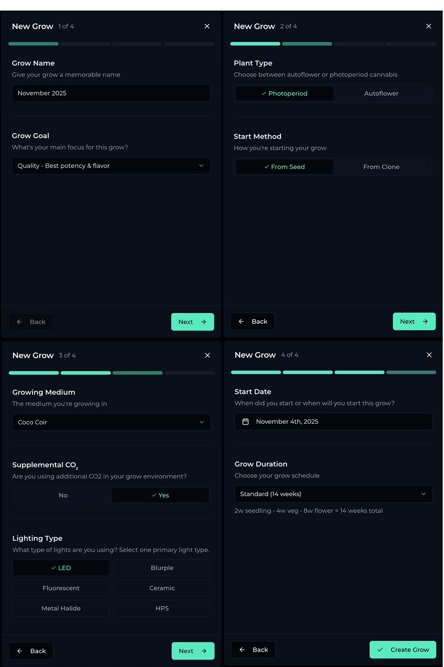Close the New Grow step 3 dialog
The height and width of the screenshot is (667, 444).
click(207, 355)
